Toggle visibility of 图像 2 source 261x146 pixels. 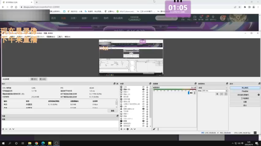point(143,114)
